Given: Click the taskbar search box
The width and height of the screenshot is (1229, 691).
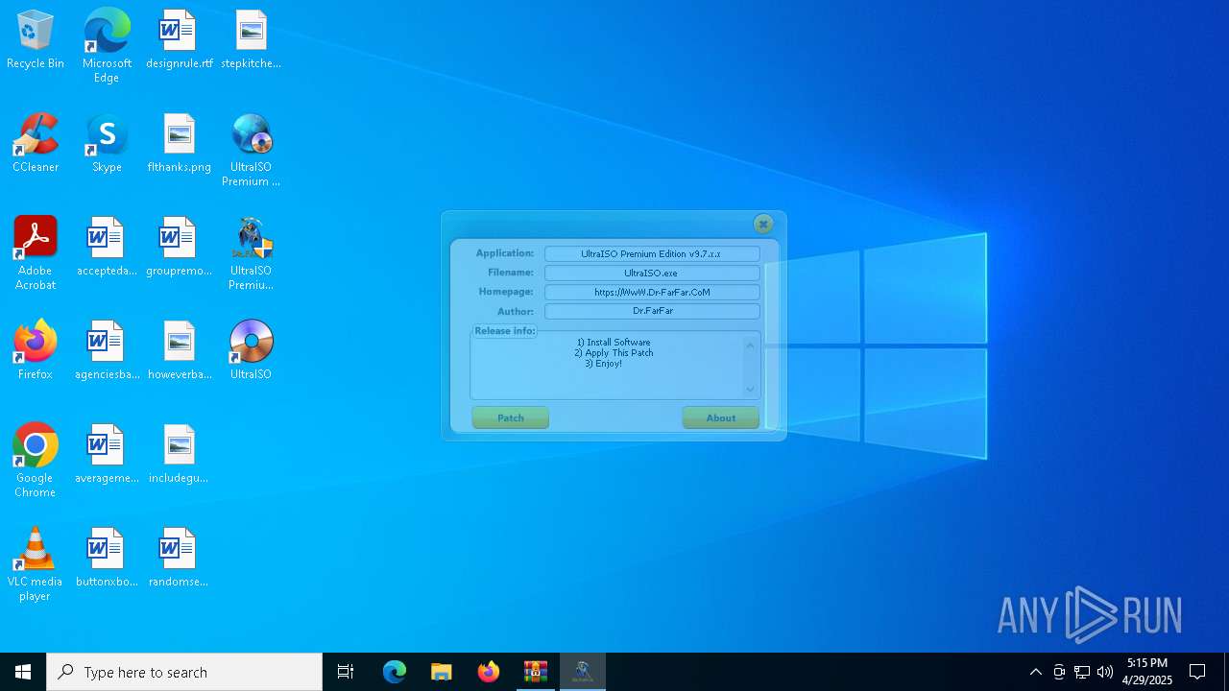Looking at the screenshot, I should click(x=184, y=672).
